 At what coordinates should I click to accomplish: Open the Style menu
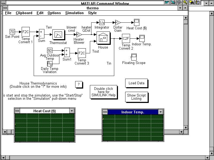(x=92, y=13)
